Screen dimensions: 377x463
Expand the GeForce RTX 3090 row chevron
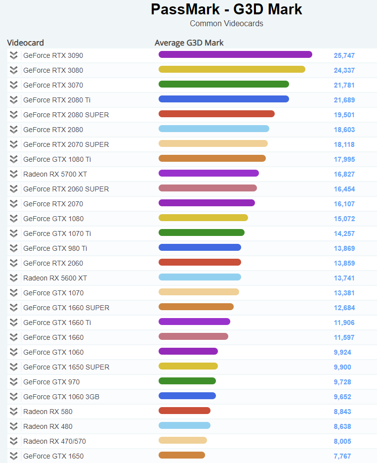coord(13,55)
